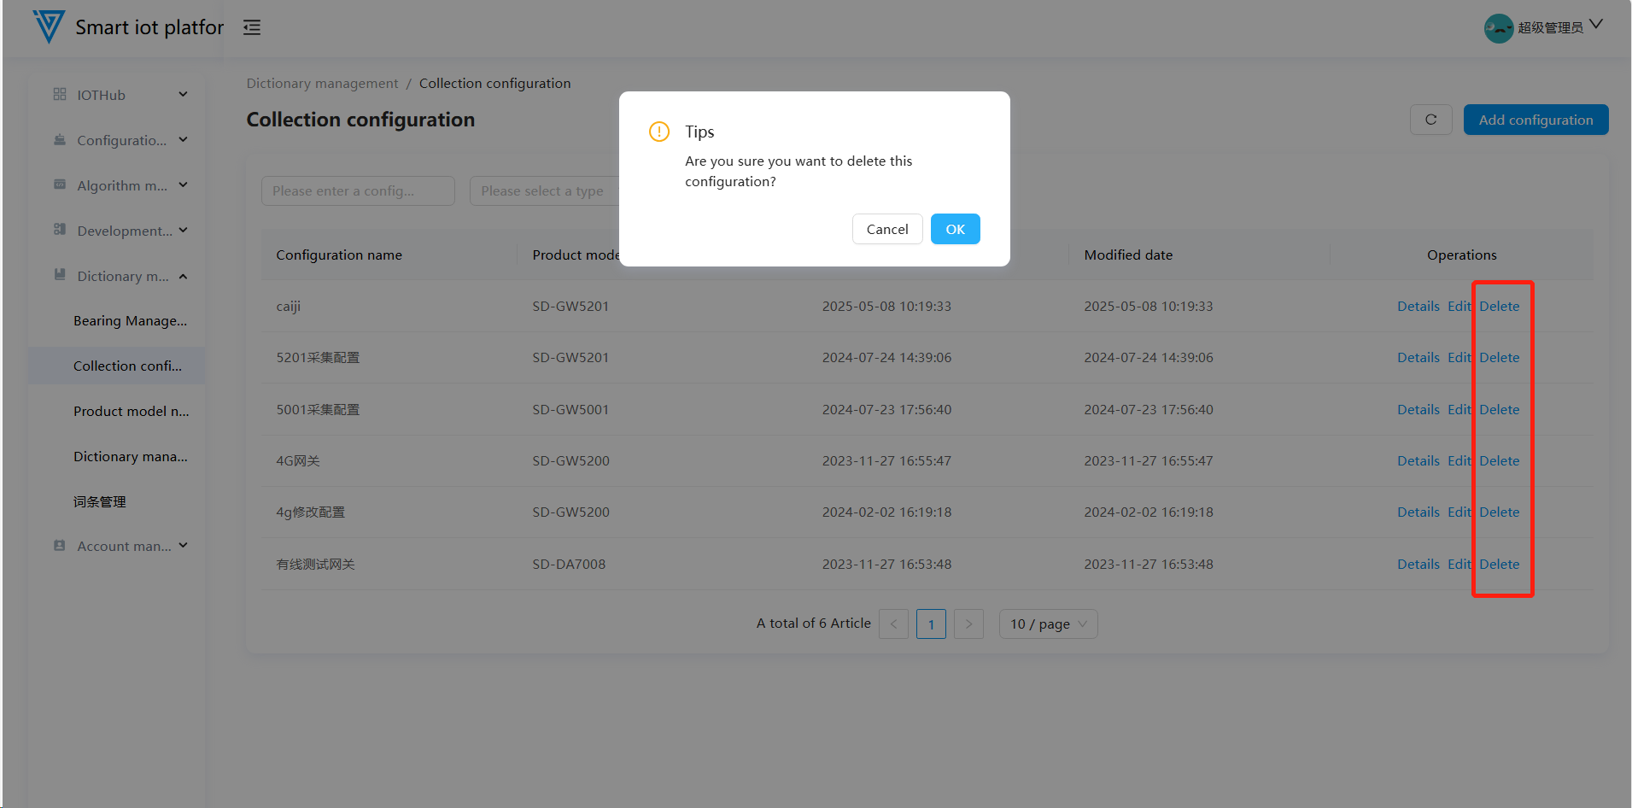This screenshot has height=808, width=1632.
Task: Click Delete for the caiji configuration
Action: (x=1499, y=306)
